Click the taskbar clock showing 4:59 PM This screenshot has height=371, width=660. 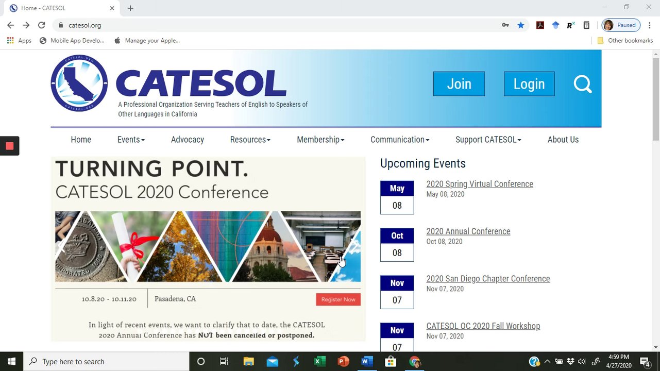pyautogui.click(x=619, y=361)
